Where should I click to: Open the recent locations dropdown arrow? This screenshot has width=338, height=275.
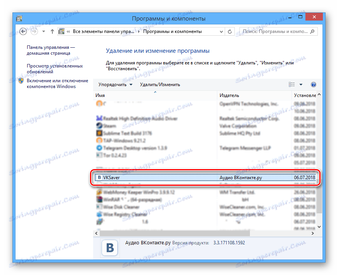43,31
